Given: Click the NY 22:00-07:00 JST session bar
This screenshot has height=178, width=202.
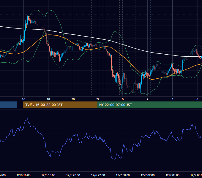Looking at the screenshot, I should (149, 105).
